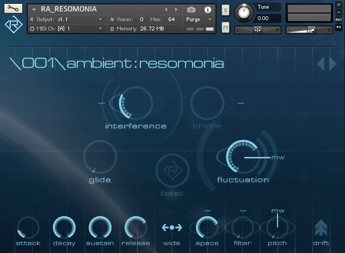Open instrument edit mode with wrench icon
345x253 pixels.
(14, 9)
